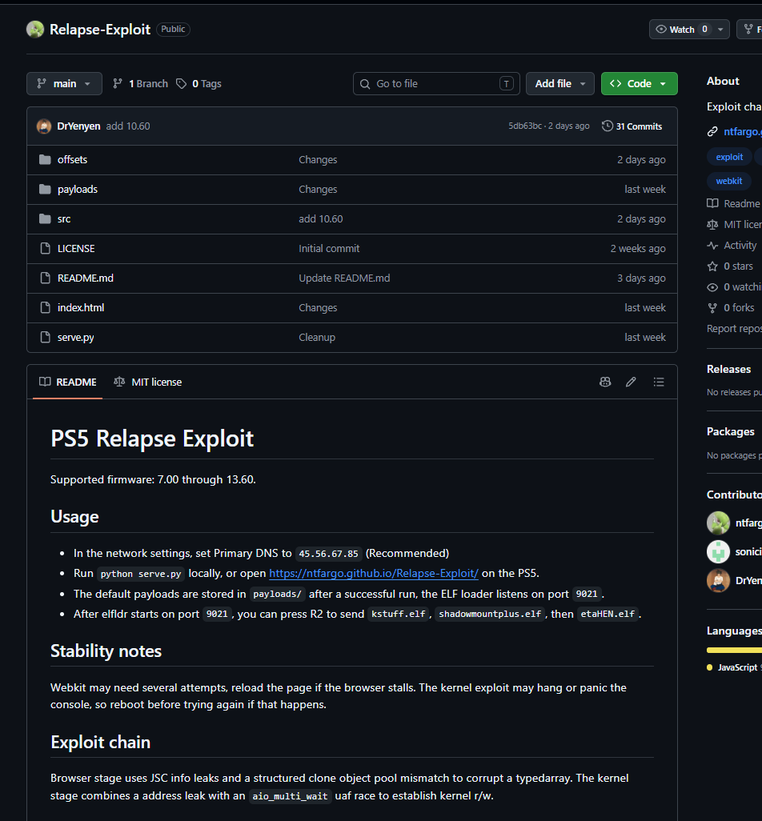Click the webkit topic tag
The height and width of the screenshot is (821, 762).
(x=729, y=181)
